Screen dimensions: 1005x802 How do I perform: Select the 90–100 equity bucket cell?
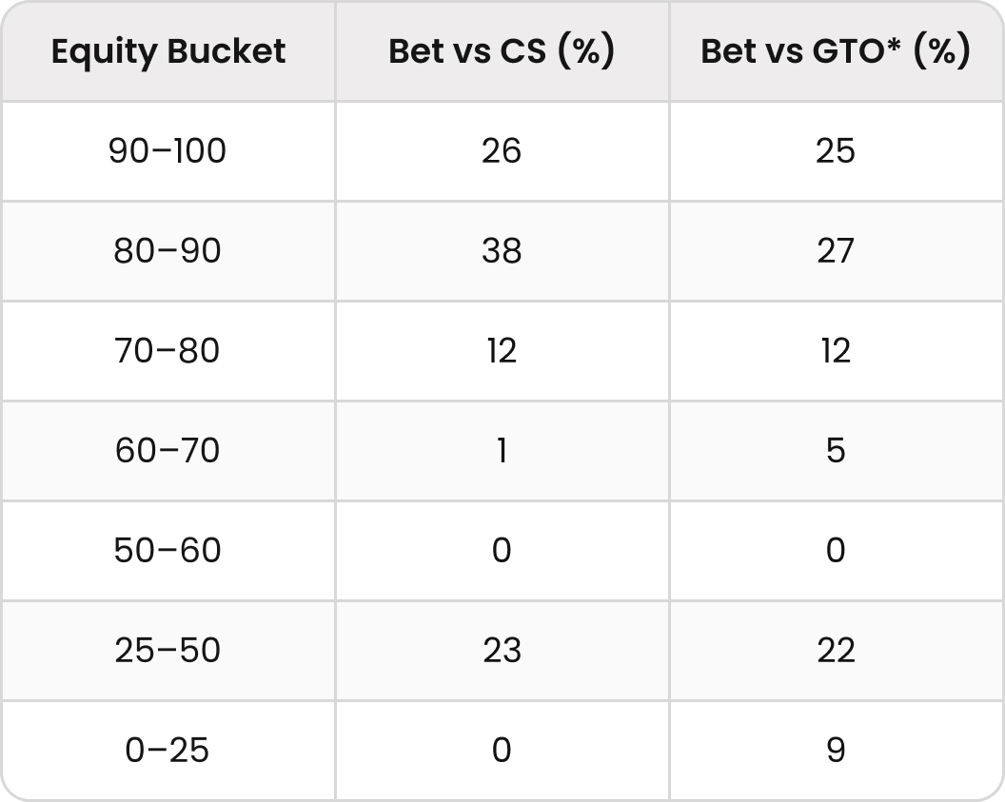tap(168, 150)
